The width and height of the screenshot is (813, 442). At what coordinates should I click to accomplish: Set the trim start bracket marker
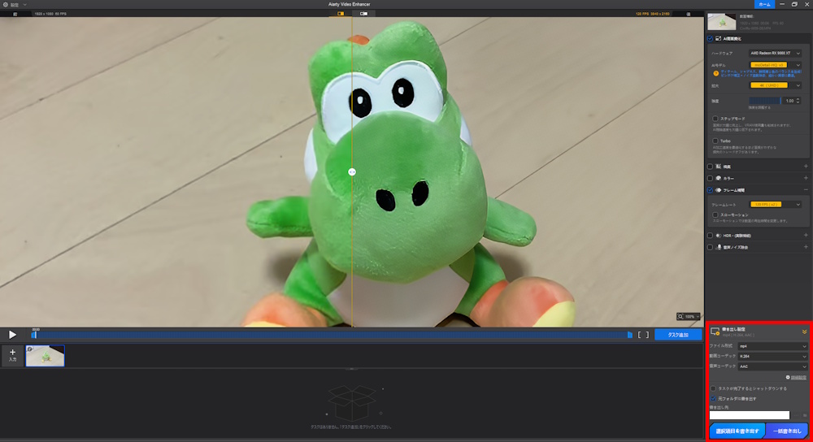tap(640, 335)
